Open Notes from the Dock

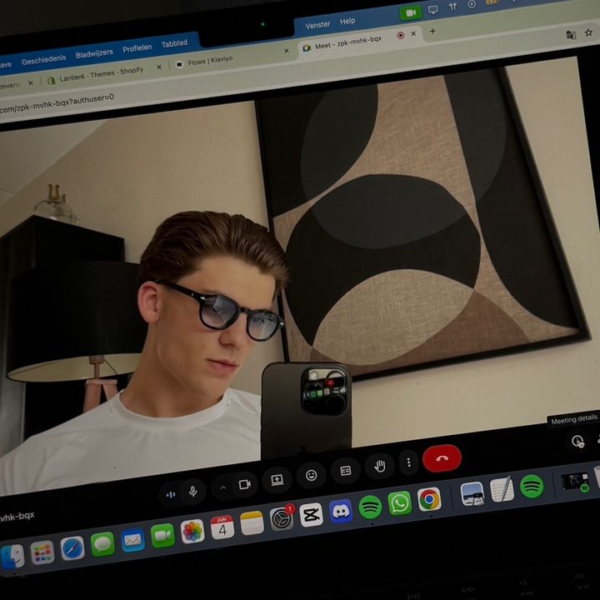(252, 523)
